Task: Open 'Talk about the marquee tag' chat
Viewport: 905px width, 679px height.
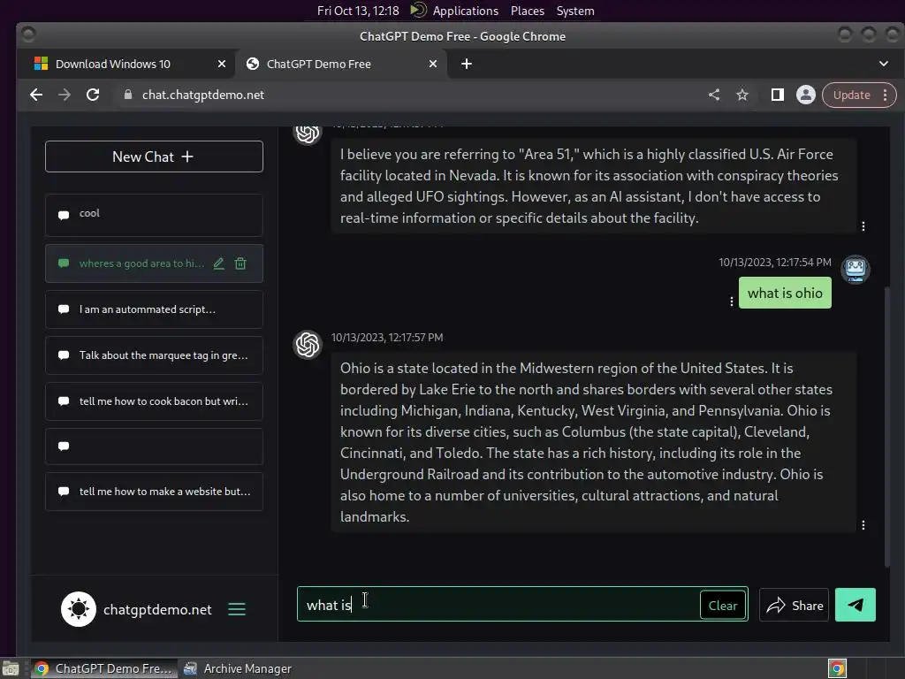Action: (154, 355)
